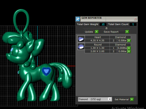146x109 pixels.
Task: Click the 0.008tw weight cell
Action: pos(122,48)
